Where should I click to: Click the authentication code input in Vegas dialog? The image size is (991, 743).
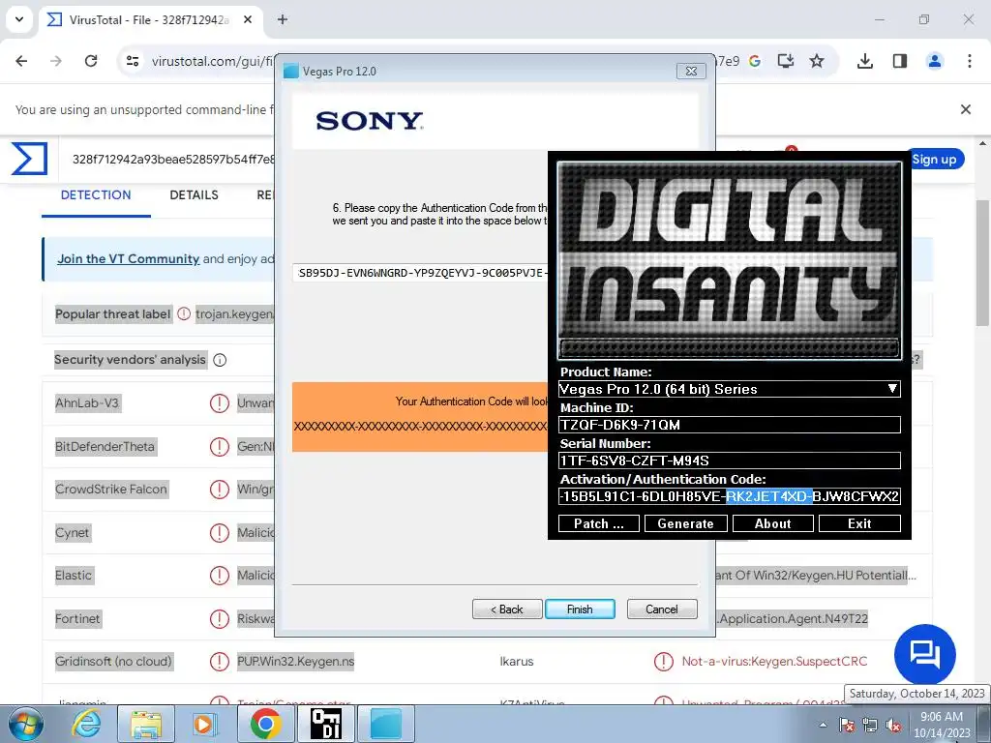421,273
